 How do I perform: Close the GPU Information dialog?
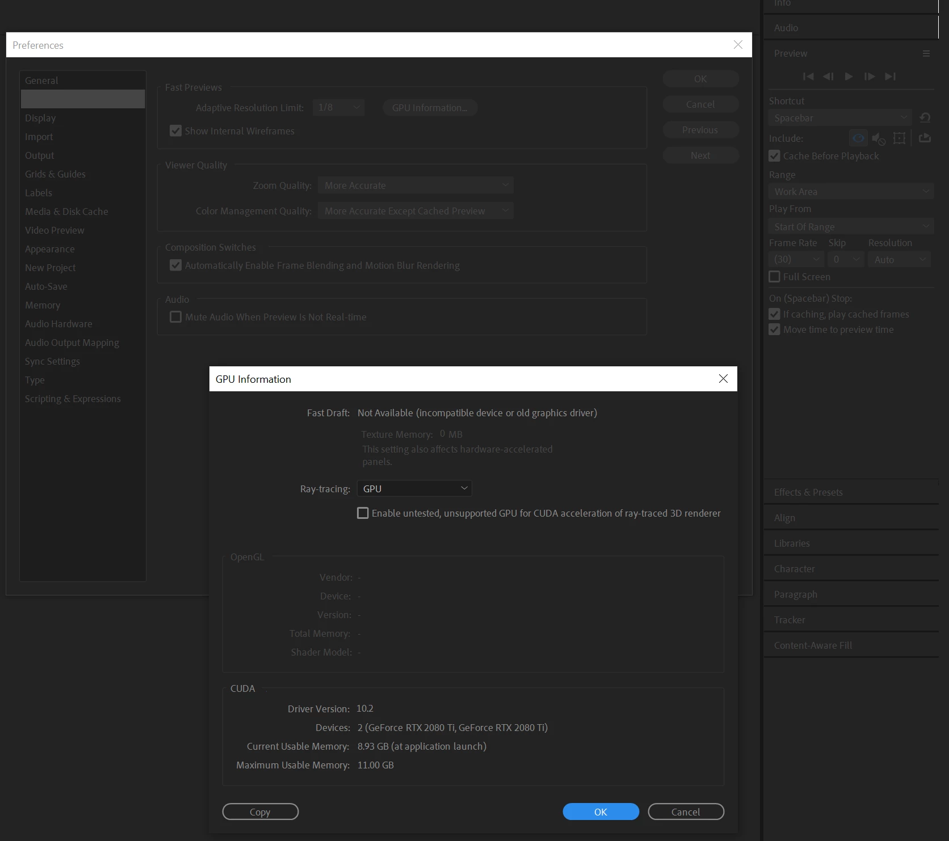[723, 378]
